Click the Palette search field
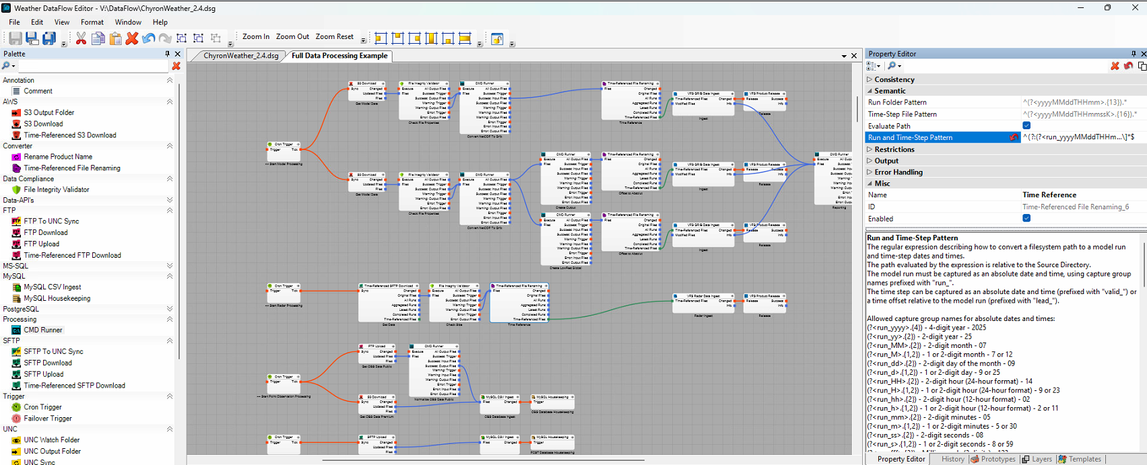Image resolution: width=1147 pixels, height=465 pixels. [x=92, y=66]
